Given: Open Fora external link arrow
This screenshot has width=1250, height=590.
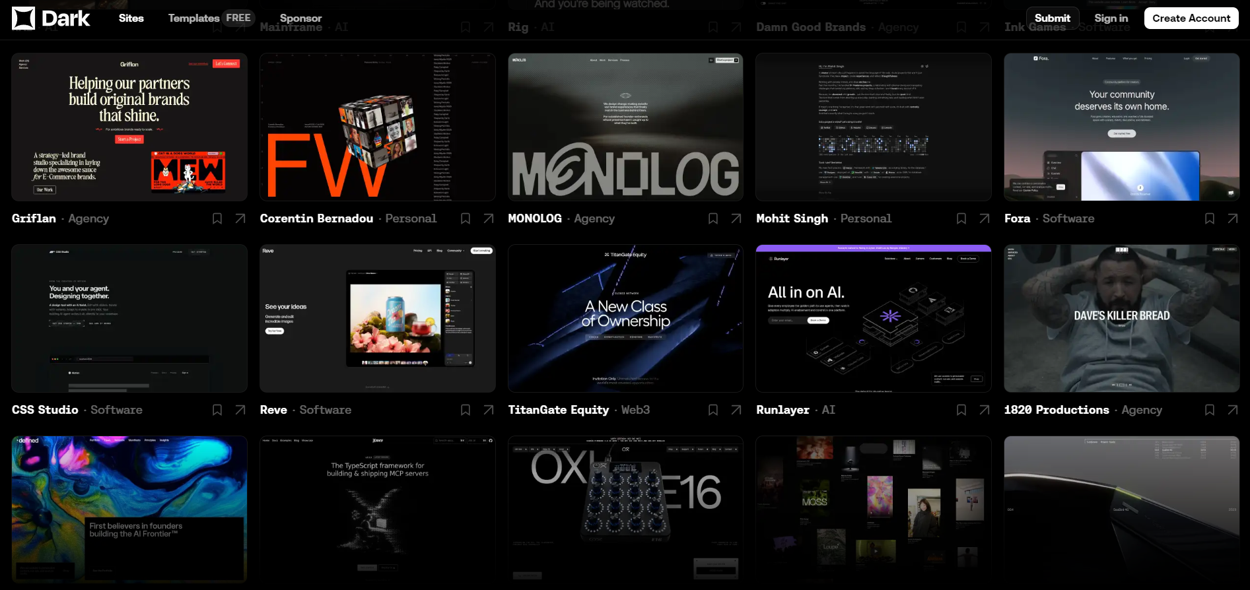Looking at the screenshot, I should click(1233, 218).
